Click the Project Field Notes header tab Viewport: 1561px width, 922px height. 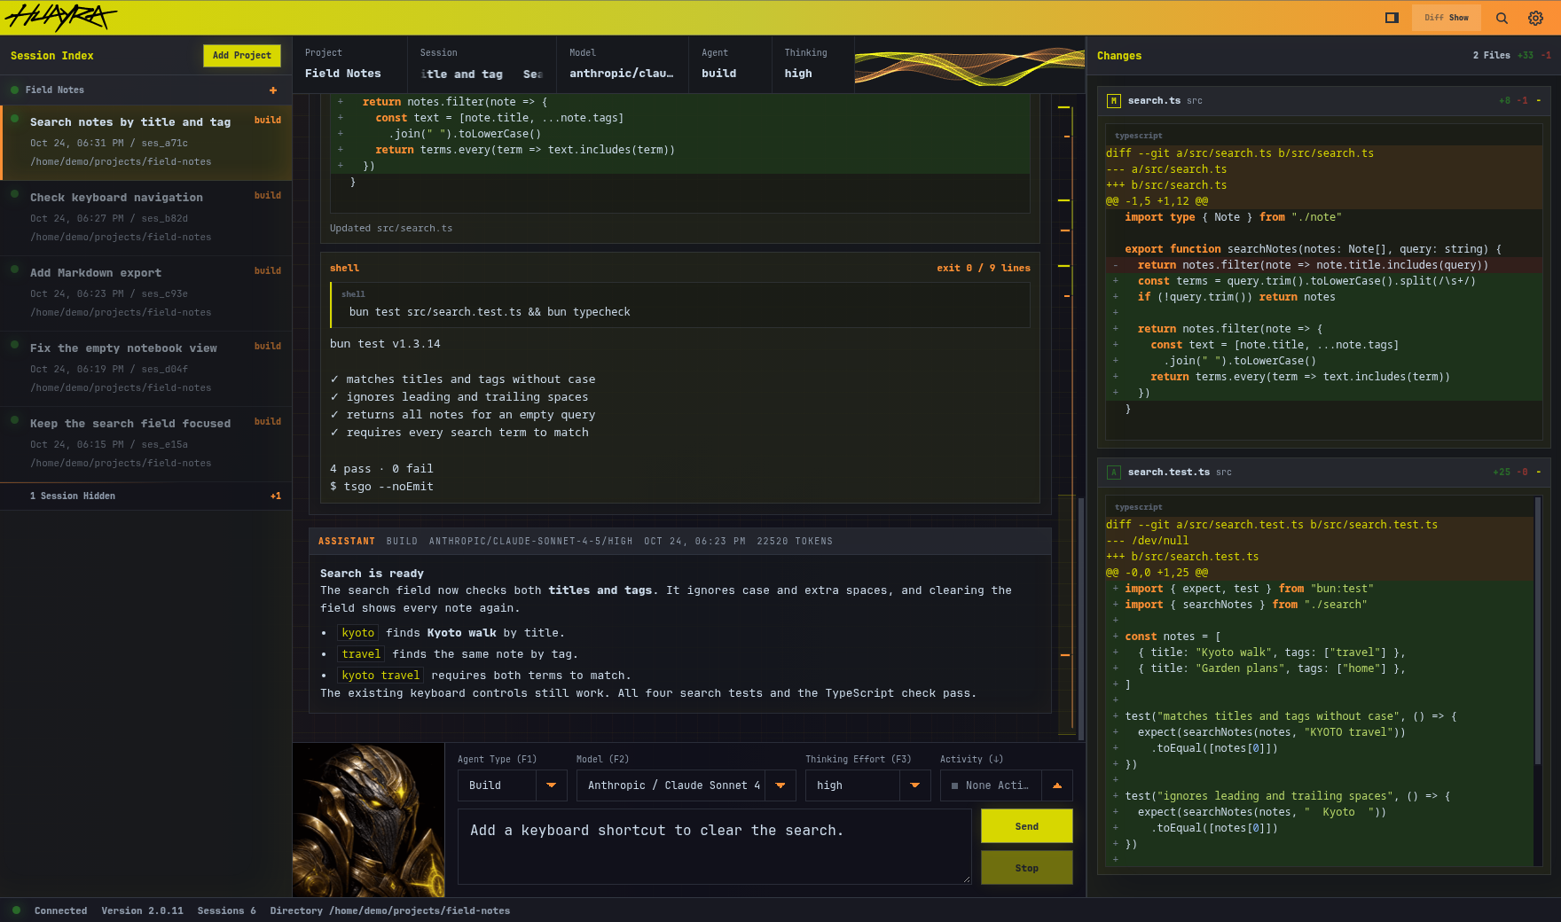pyautogui.click(x=349, y=65)
